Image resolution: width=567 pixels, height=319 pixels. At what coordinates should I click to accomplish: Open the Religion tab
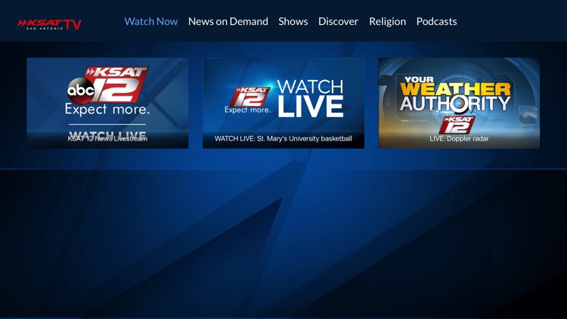click(387, 22)
